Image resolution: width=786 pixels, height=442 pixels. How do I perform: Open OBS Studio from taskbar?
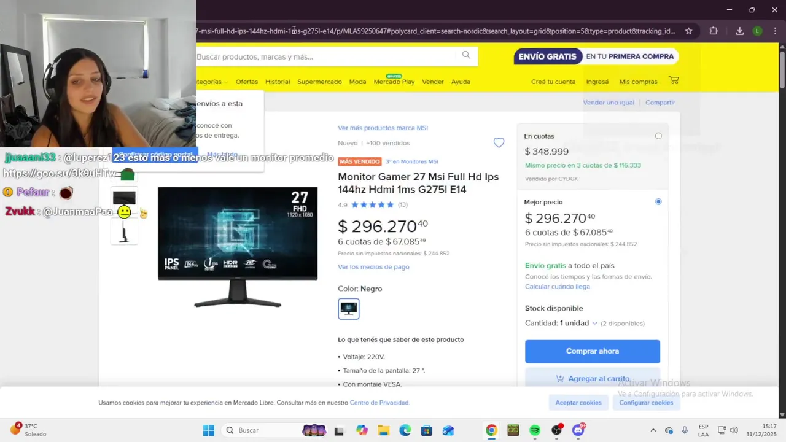pyautogui.click(x=556, y=430)
